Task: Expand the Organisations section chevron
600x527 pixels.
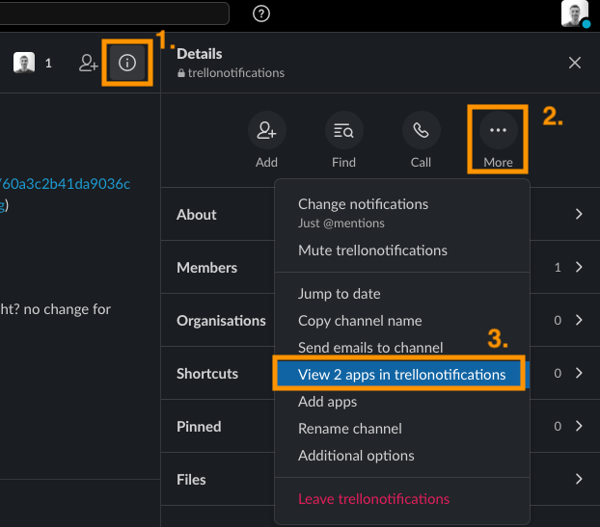Action: coord(579,320)
